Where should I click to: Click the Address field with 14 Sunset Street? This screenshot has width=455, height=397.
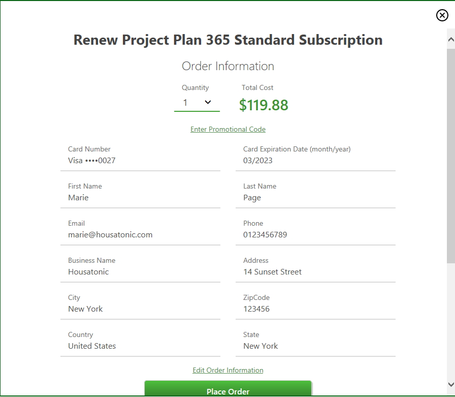tap(315, 268)
